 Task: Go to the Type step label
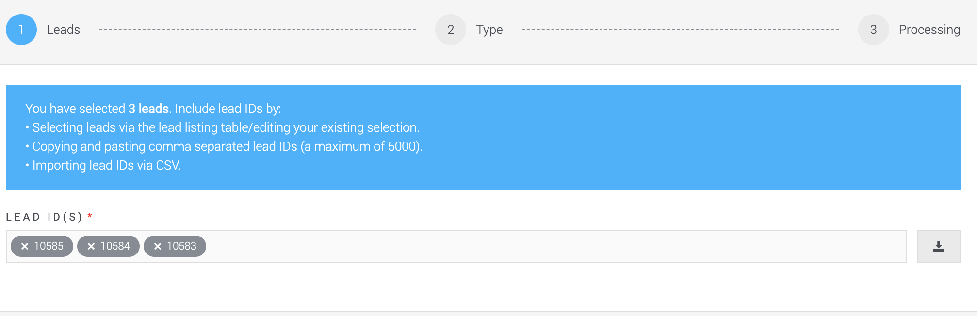coord(489,30)
